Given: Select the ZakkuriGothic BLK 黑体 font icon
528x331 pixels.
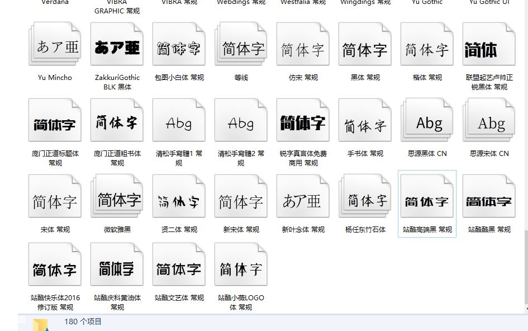Looking at the screenshot, I should point(116,44).
